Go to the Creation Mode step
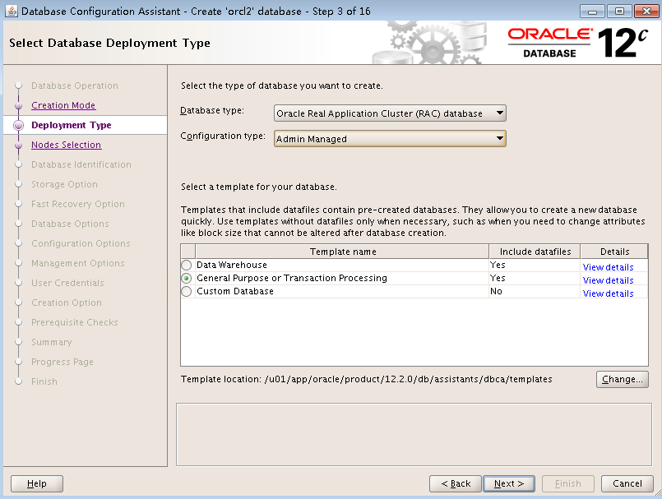 [x=63, y=105]
